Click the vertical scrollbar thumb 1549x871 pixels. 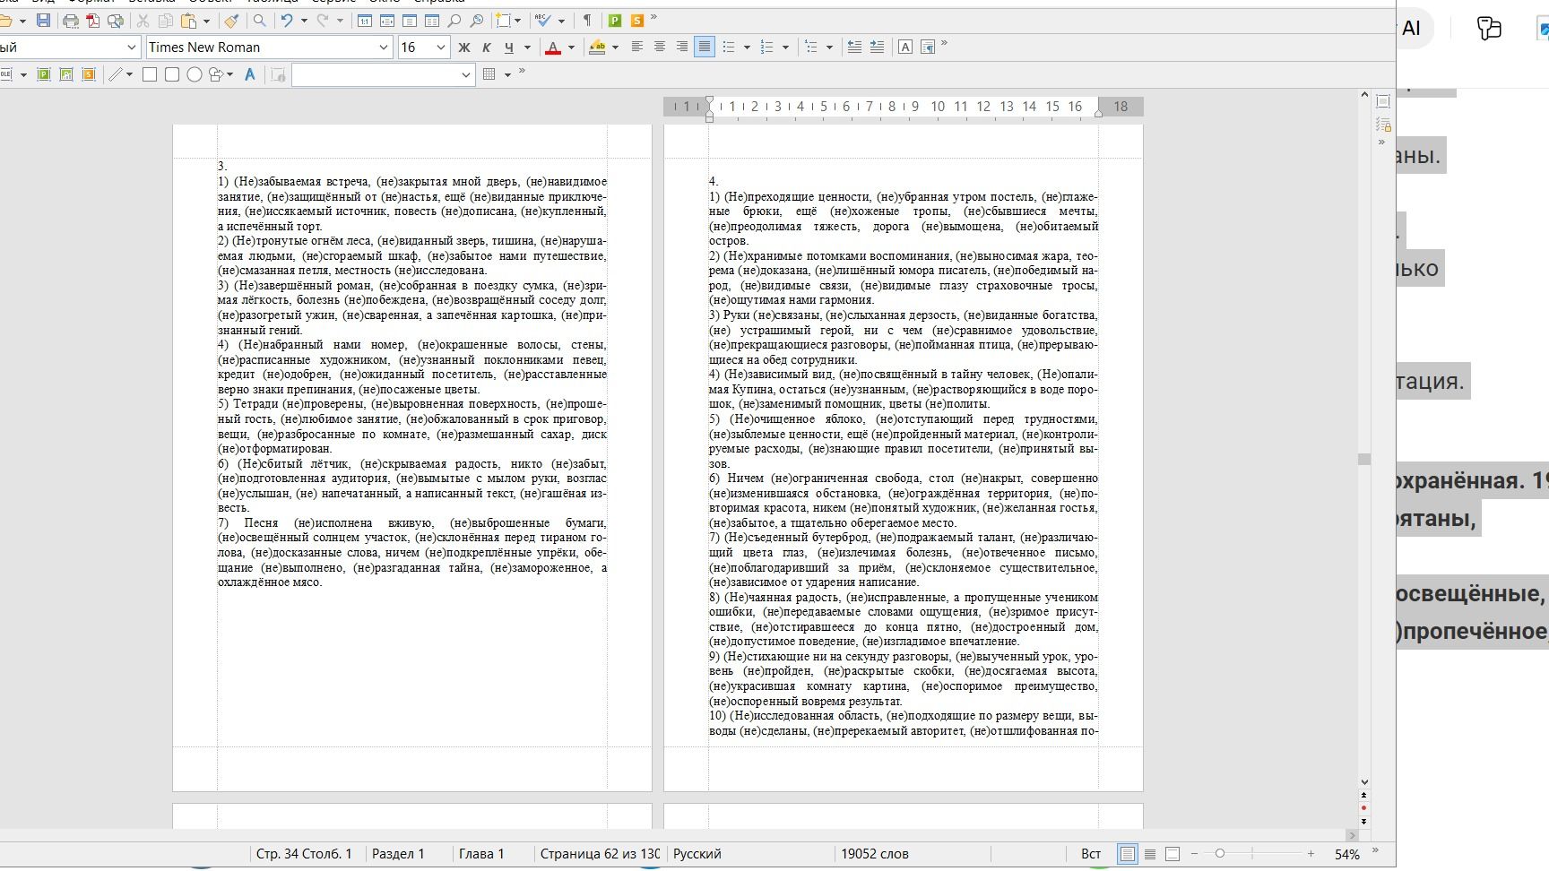pos(1364,459)
